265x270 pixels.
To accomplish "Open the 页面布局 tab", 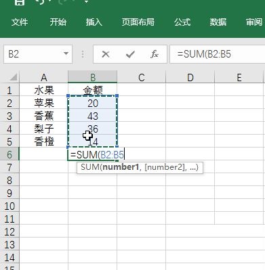I will click(x=138, y=22).
